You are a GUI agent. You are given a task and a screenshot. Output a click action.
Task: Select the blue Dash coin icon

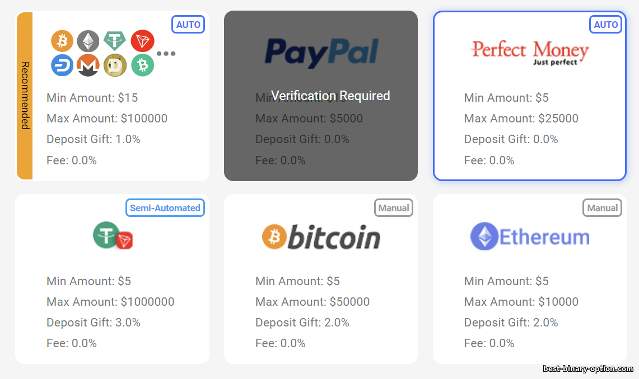(62, 65)
